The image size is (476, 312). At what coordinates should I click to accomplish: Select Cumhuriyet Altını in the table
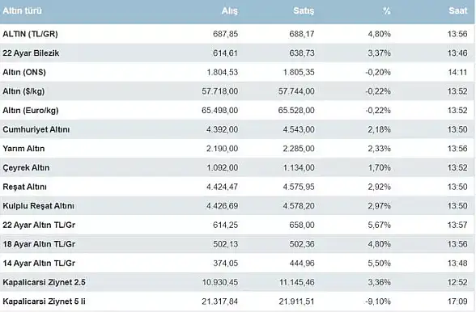[237, 129]
